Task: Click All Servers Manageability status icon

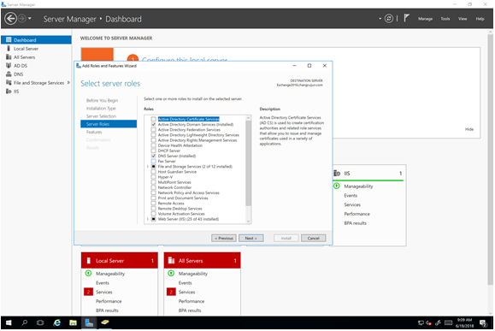Action: pyautogui.click(x=171, y=273)
